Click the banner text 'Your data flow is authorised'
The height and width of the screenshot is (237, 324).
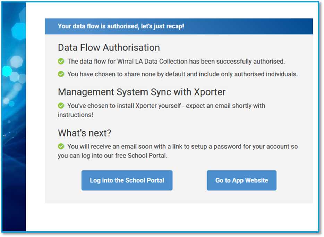tap(97, 26)
